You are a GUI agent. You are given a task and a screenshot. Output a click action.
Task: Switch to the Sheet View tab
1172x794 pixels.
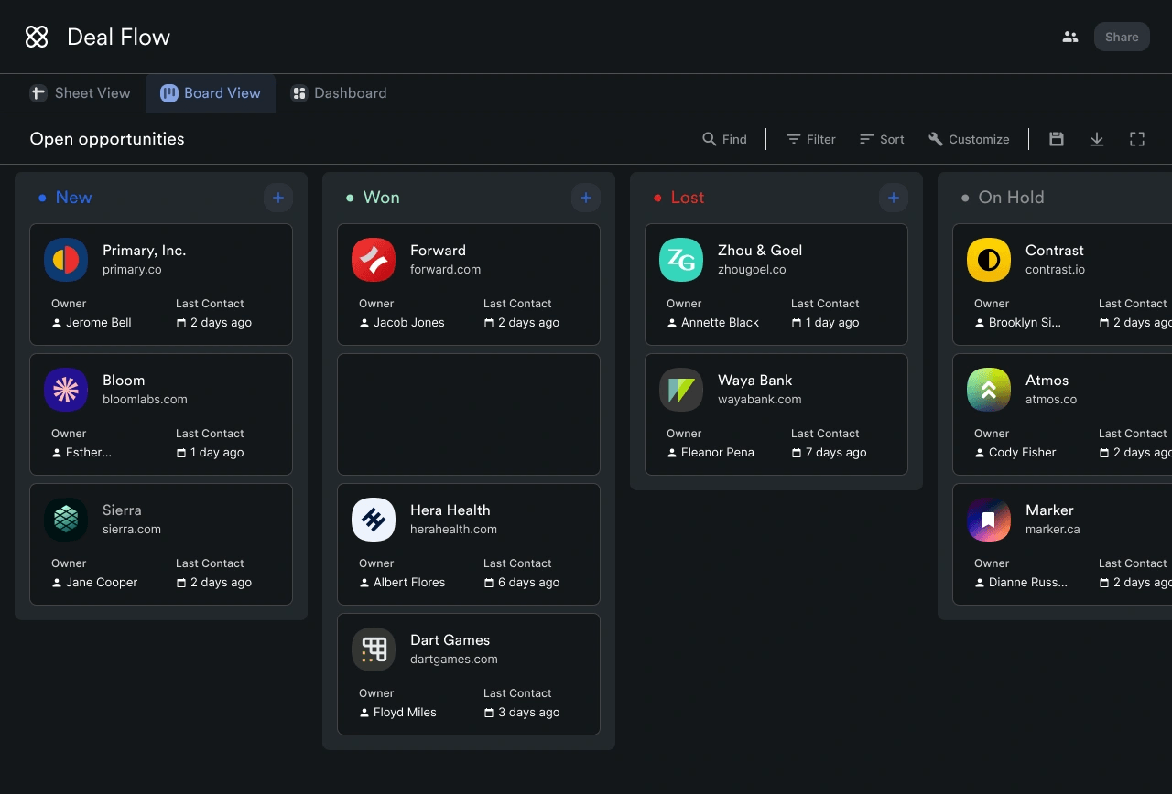(81, 93)
